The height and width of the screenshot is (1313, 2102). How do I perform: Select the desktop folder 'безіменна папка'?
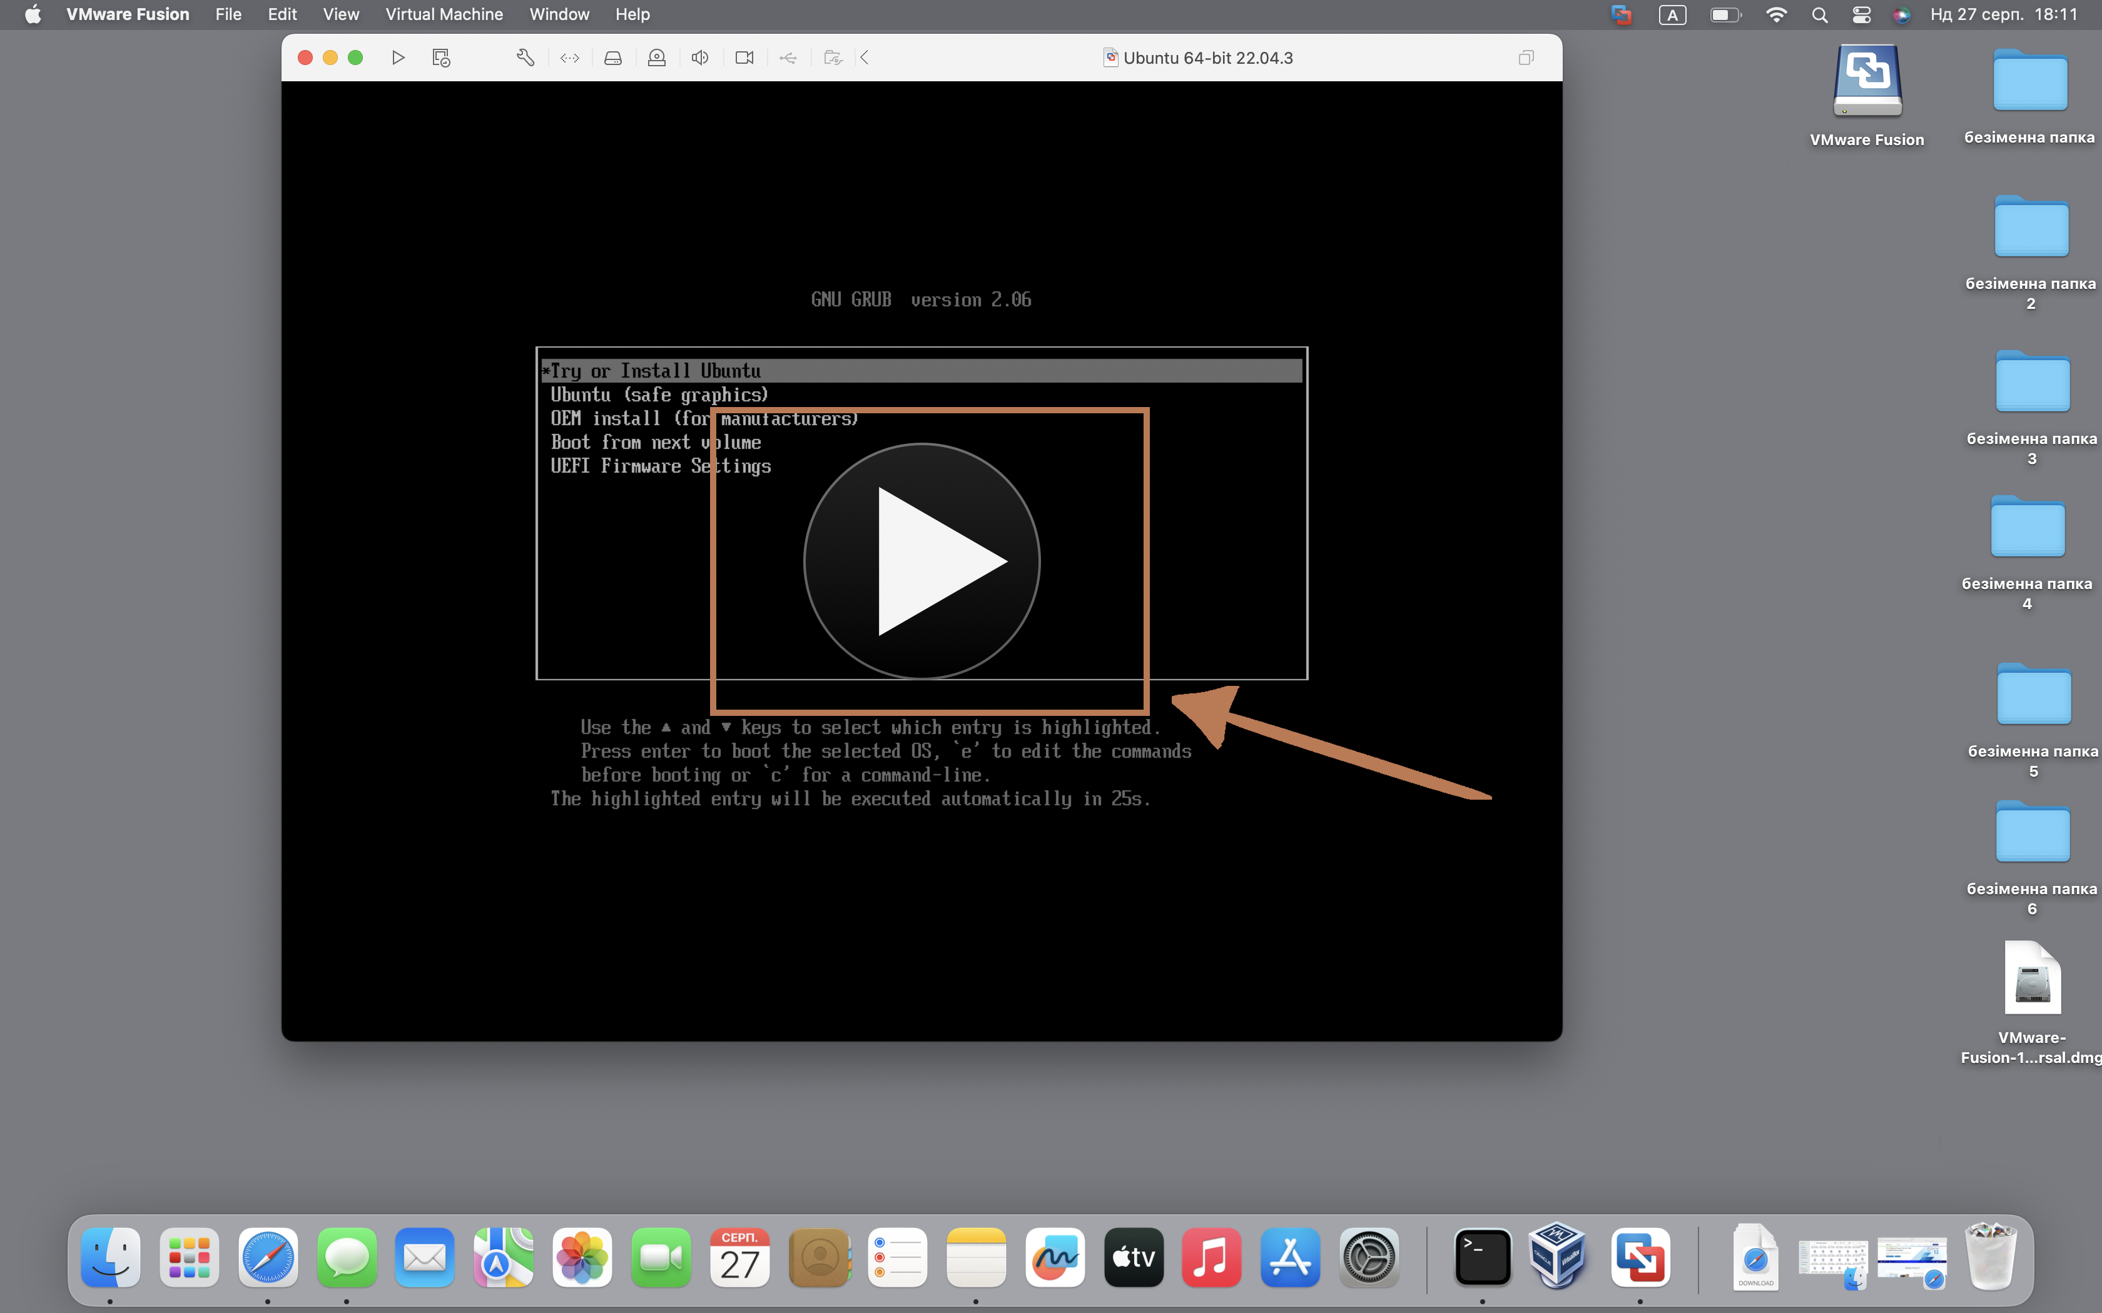pos(2030,80)
